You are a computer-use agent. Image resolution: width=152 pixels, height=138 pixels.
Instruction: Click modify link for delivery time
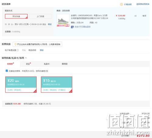50,24
